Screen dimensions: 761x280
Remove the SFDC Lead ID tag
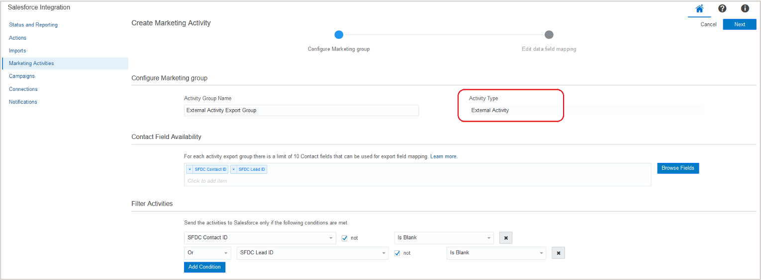pyautogui.click(x=233, y=169)
